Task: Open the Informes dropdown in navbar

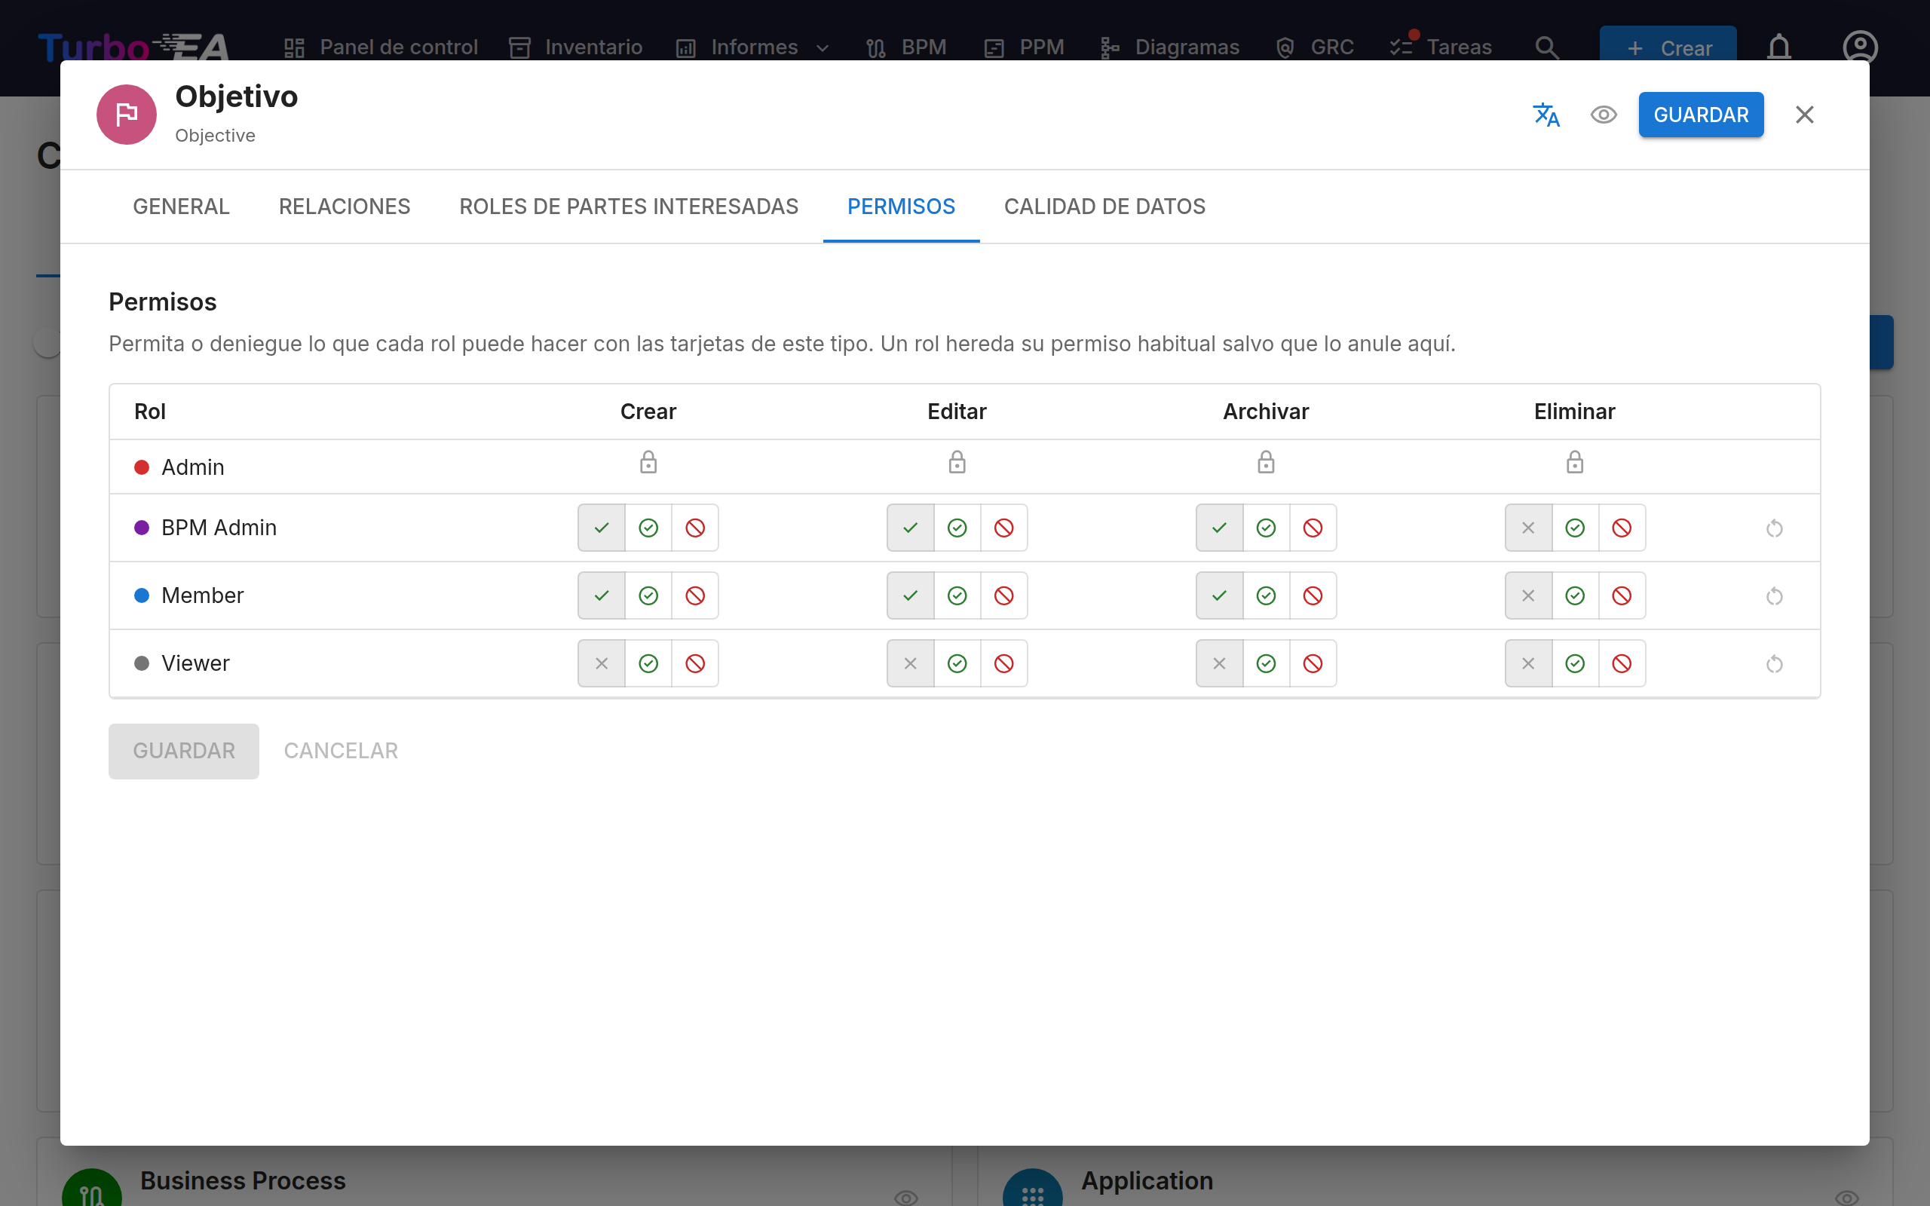Action: (754, 47)
